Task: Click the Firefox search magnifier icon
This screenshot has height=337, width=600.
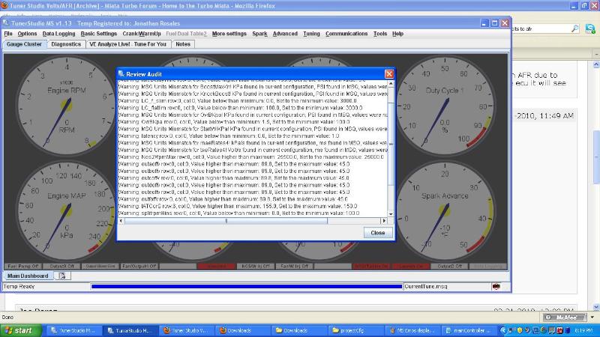Action: [574, 28]
